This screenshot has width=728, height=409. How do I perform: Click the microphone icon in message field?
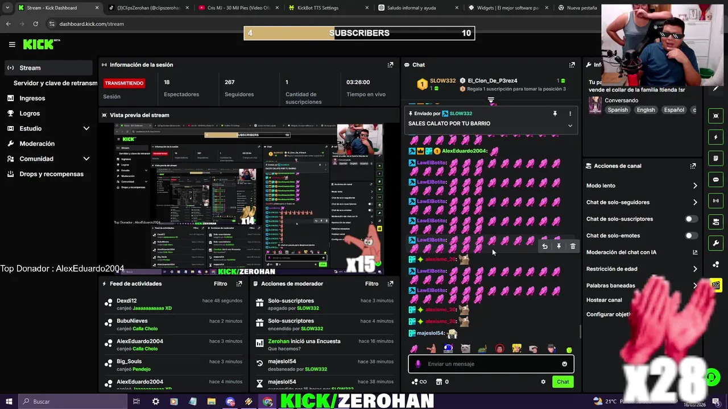(418, 364)
